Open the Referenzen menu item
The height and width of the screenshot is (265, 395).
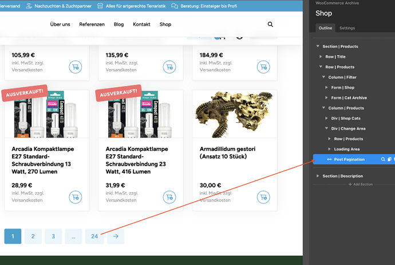(x=92, y=25)
